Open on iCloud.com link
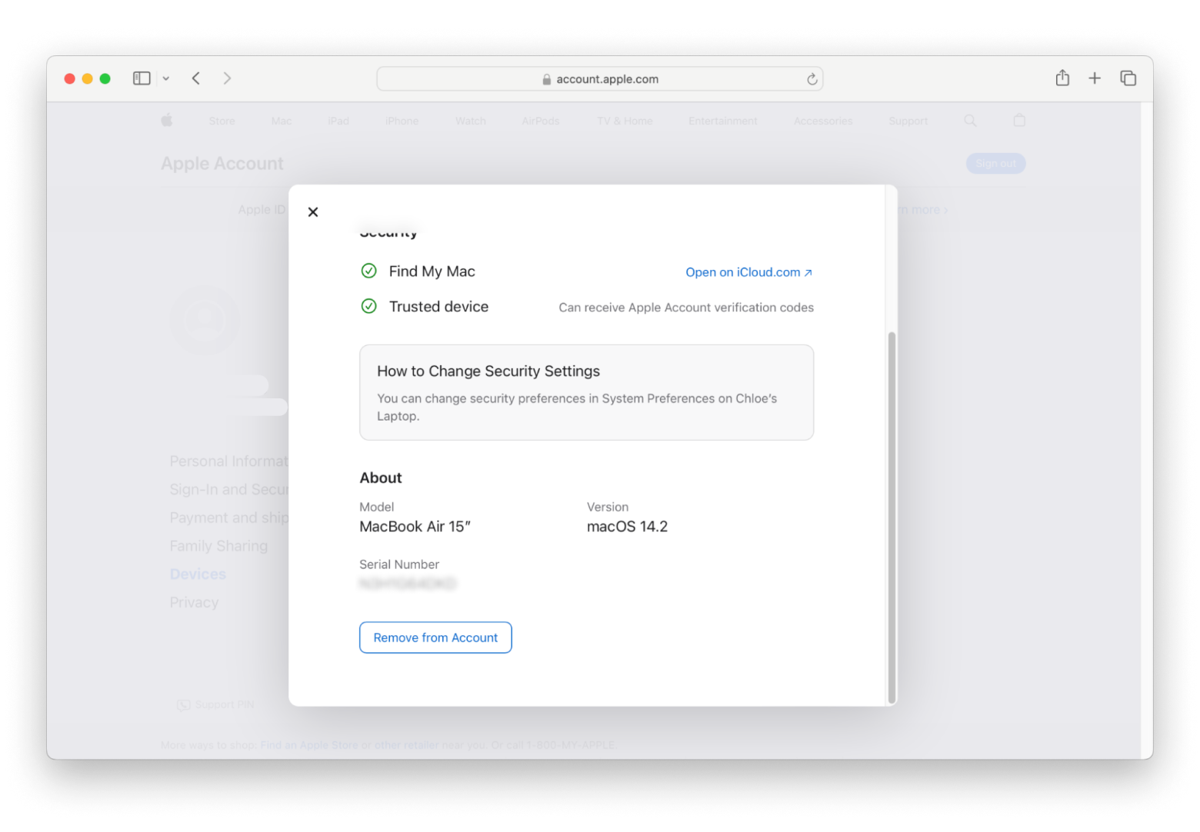Image resolution: width=1200 pixels, height=832 pixels. click(x=748, y=272)
